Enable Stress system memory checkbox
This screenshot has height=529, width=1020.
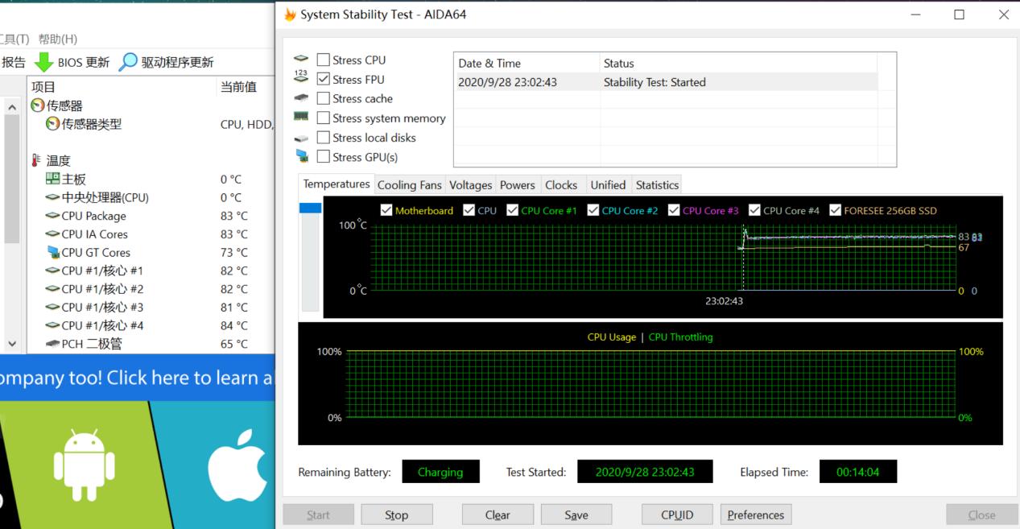pos(324,118)
